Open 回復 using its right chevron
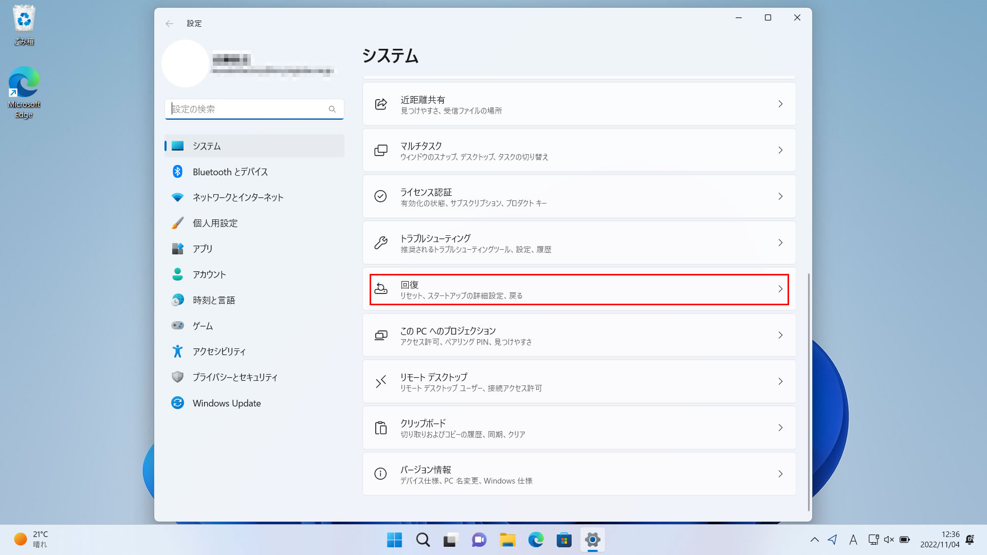 (x=780, y=289)
